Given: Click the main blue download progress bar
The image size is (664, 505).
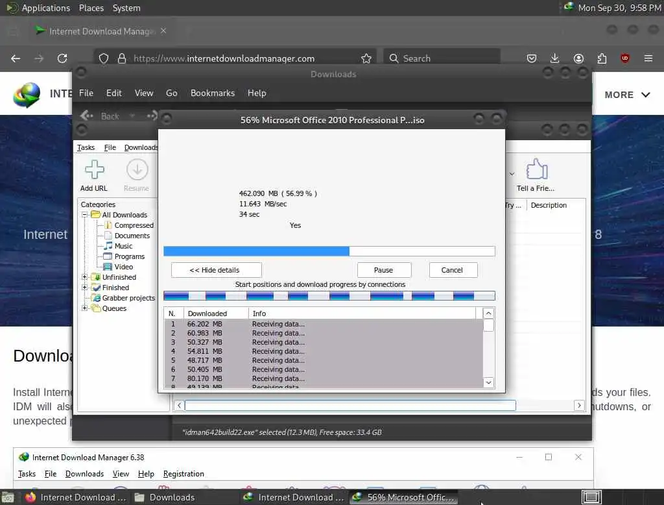Looking at the screenshot, I should [329, 251].
